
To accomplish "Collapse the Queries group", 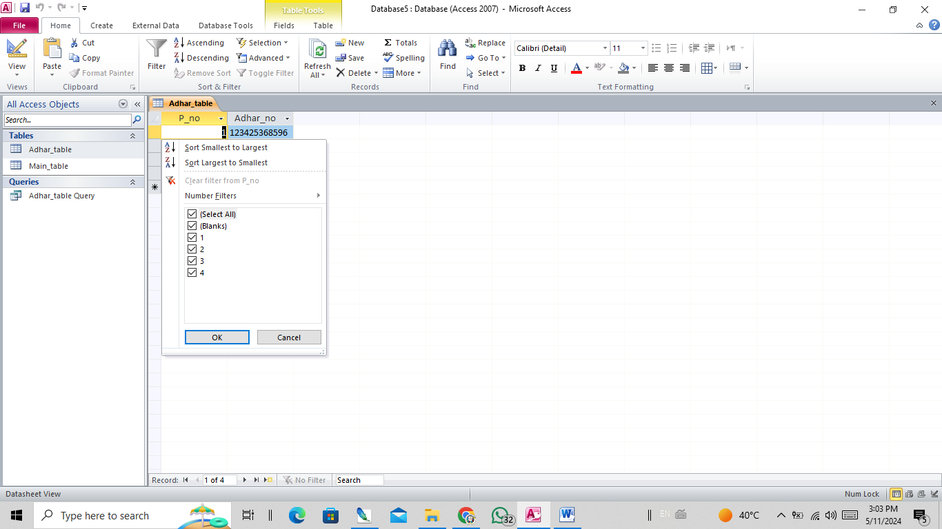I will click(x=132, y=182).
